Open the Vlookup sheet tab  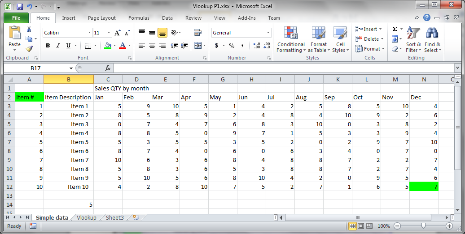pos(86,218)
